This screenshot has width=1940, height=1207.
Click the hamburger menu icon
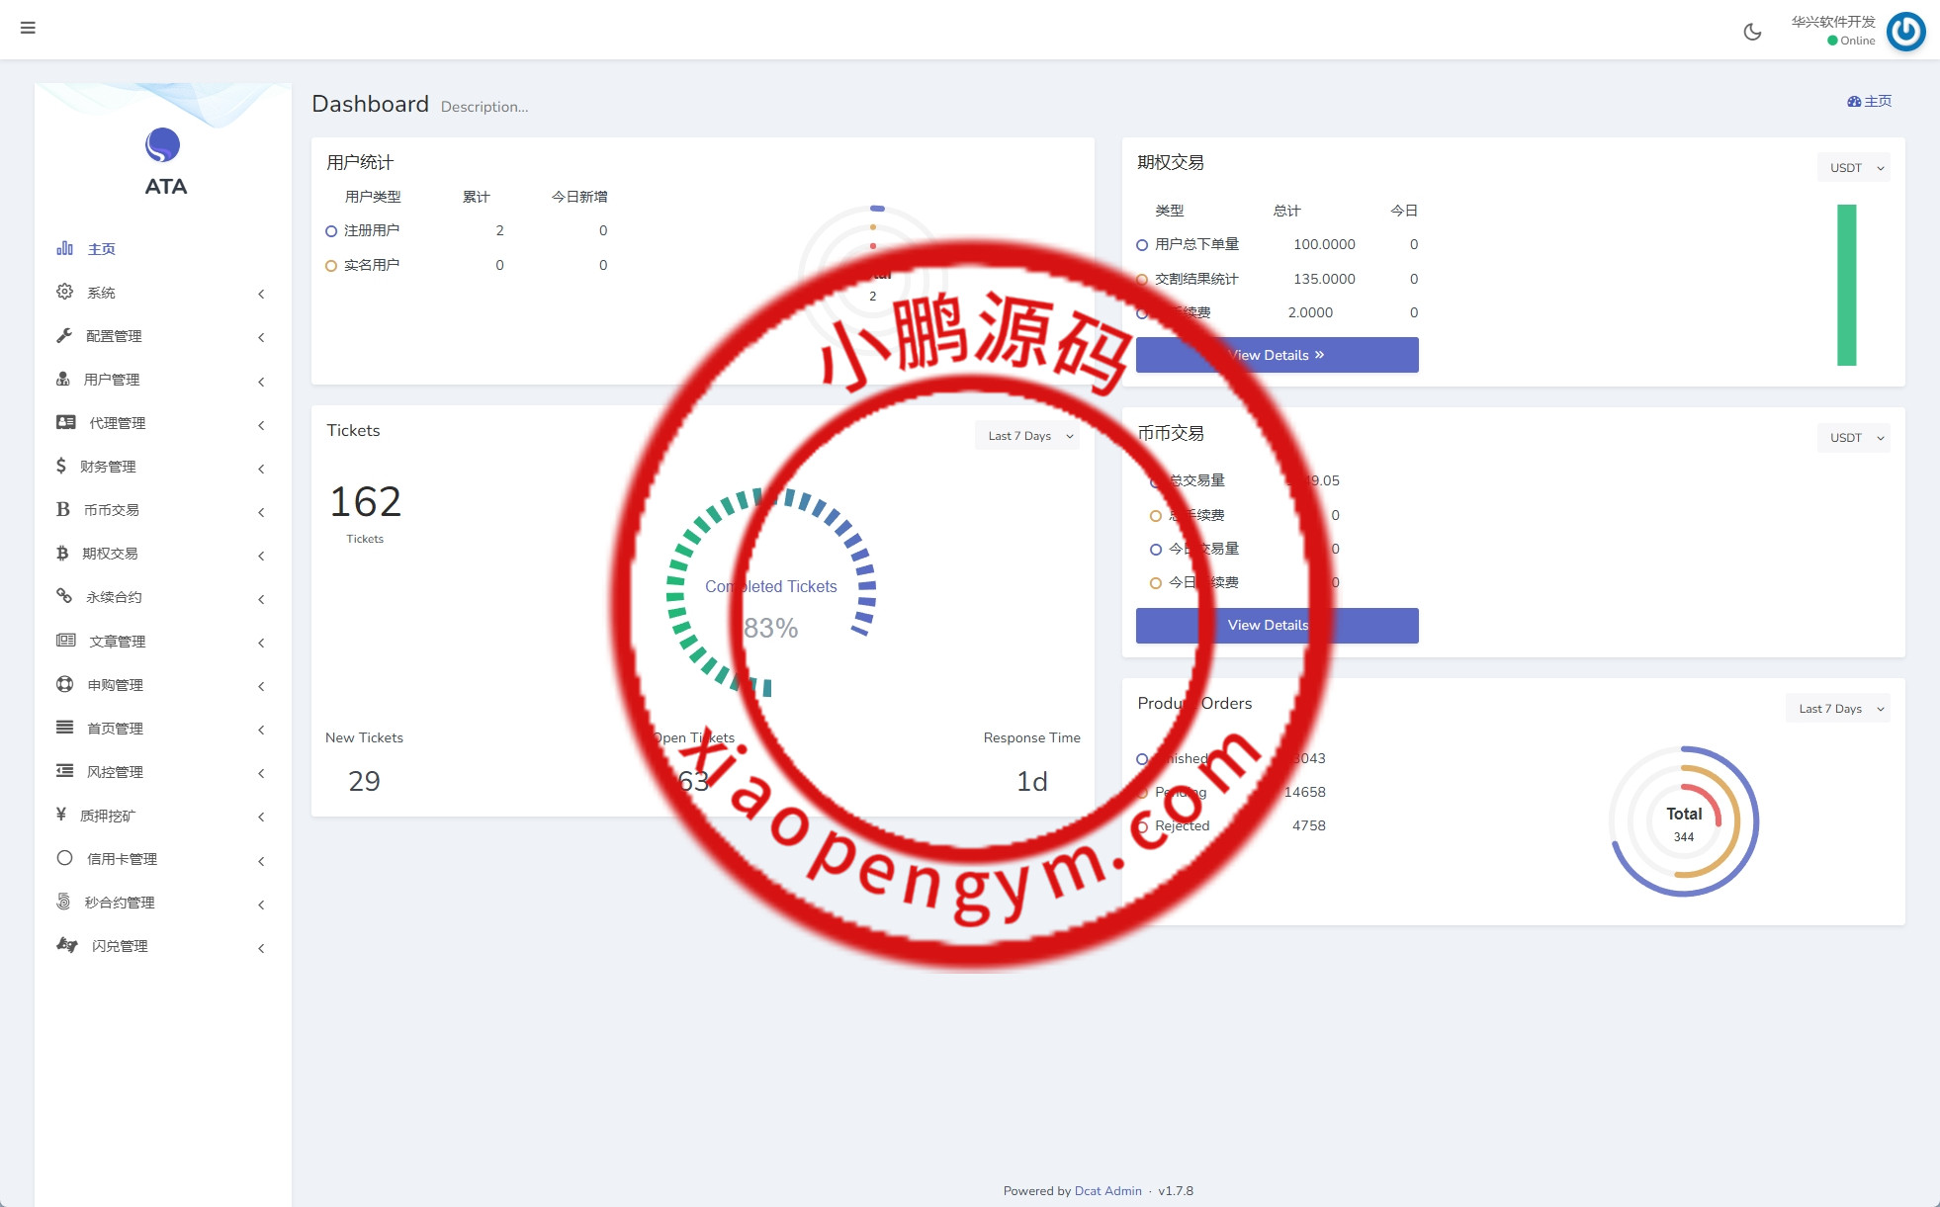click(x=28, y=28)
